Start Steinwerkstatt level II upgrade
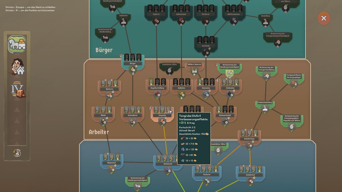 coord(219,109)
